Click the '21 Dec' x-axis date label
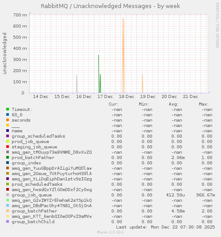The height and width of the screenshot is (237, 221). click(x=190, y=97)
